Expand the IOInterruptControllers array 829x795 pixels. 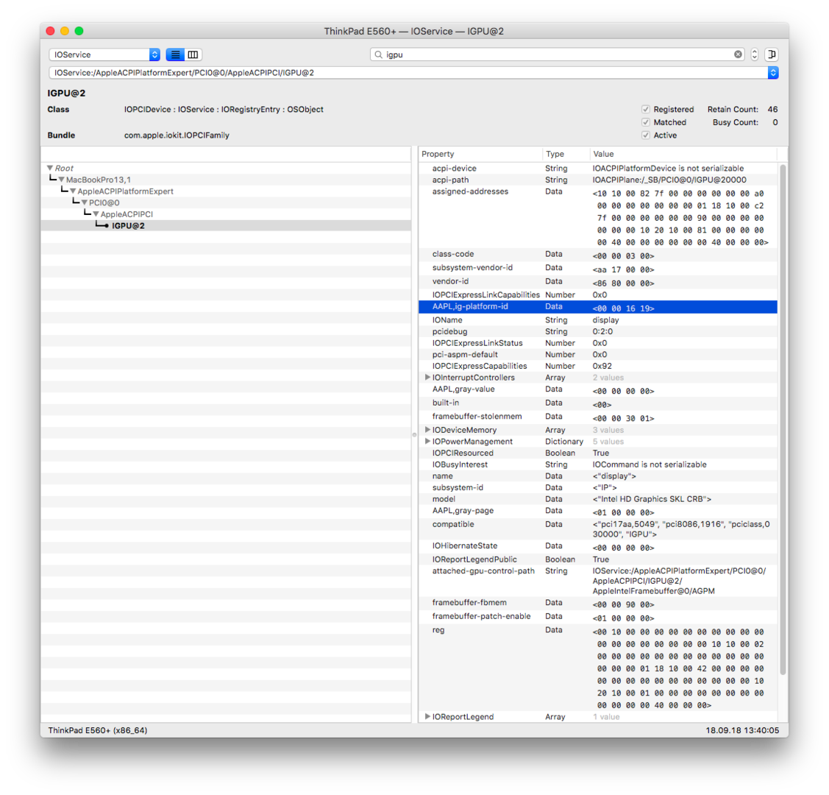pos(427,378)
